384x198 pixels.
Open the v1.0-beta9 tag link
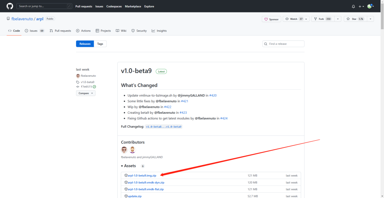coord(87,82)
